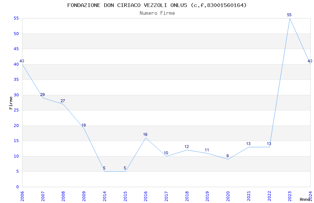Click the y-axis tick value 50
Screen dimensions: 314x203
pos(16,34)
